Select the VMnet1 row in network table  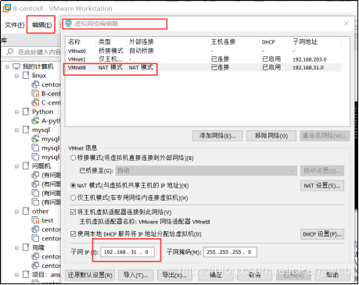click(x=203, y=59)
